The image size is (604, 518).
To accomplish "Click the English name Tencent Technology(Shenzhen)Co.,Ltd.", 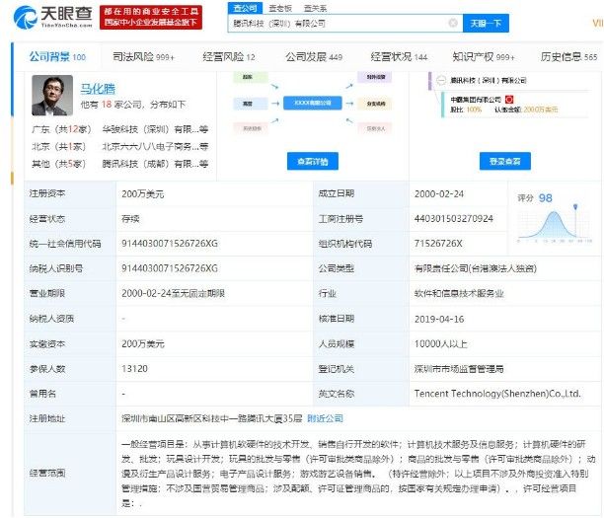I will click(x=497, y=394).
